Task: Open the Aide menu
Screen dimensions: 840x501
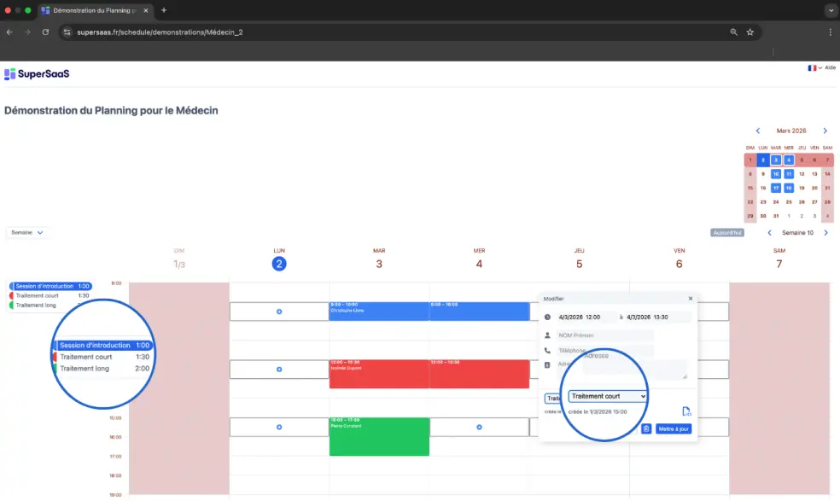Action: coord(830,67)
